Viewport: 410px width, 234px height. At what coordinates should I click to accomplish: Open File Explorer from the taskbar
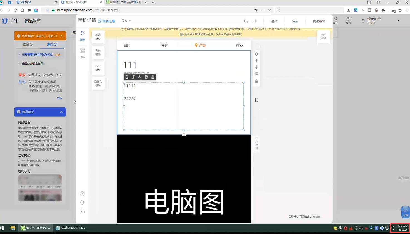[x=13, y=228]
